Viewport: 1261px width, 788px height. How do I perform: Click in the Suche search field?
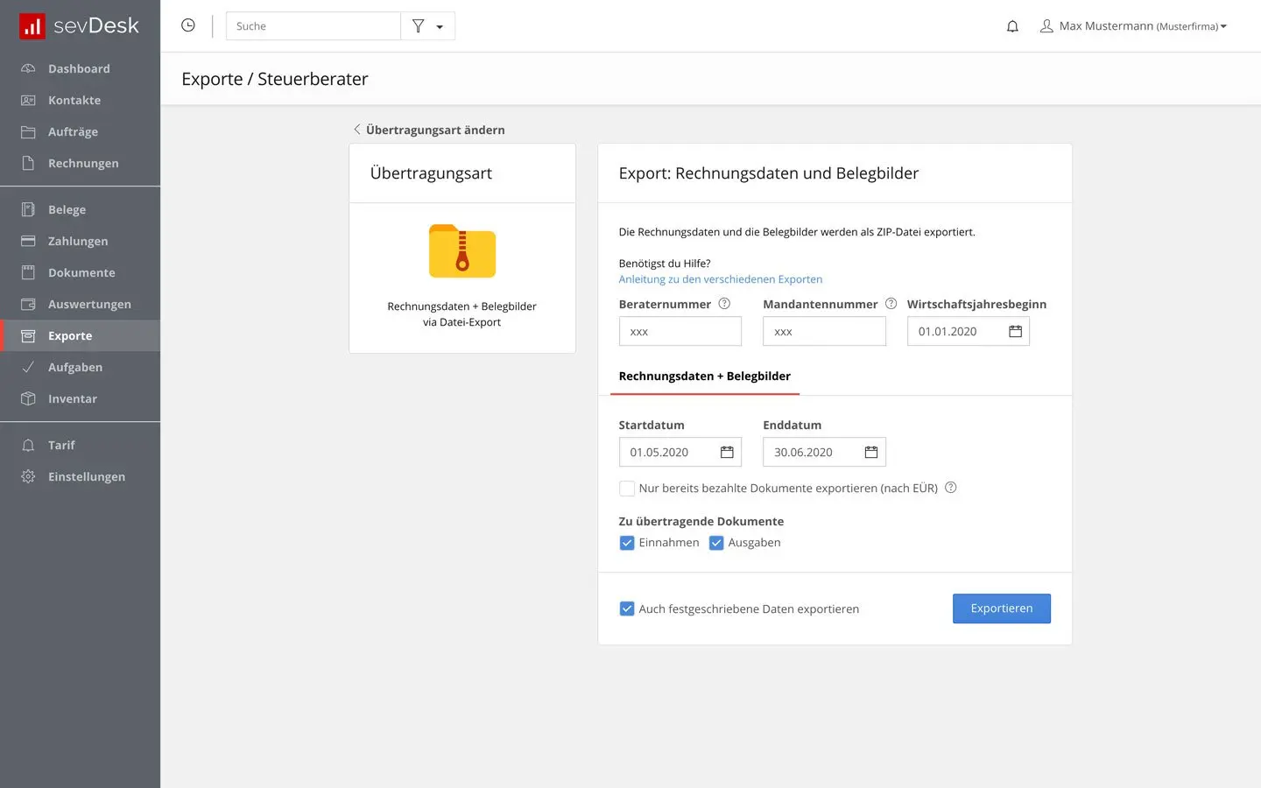[x=313, y=26]
